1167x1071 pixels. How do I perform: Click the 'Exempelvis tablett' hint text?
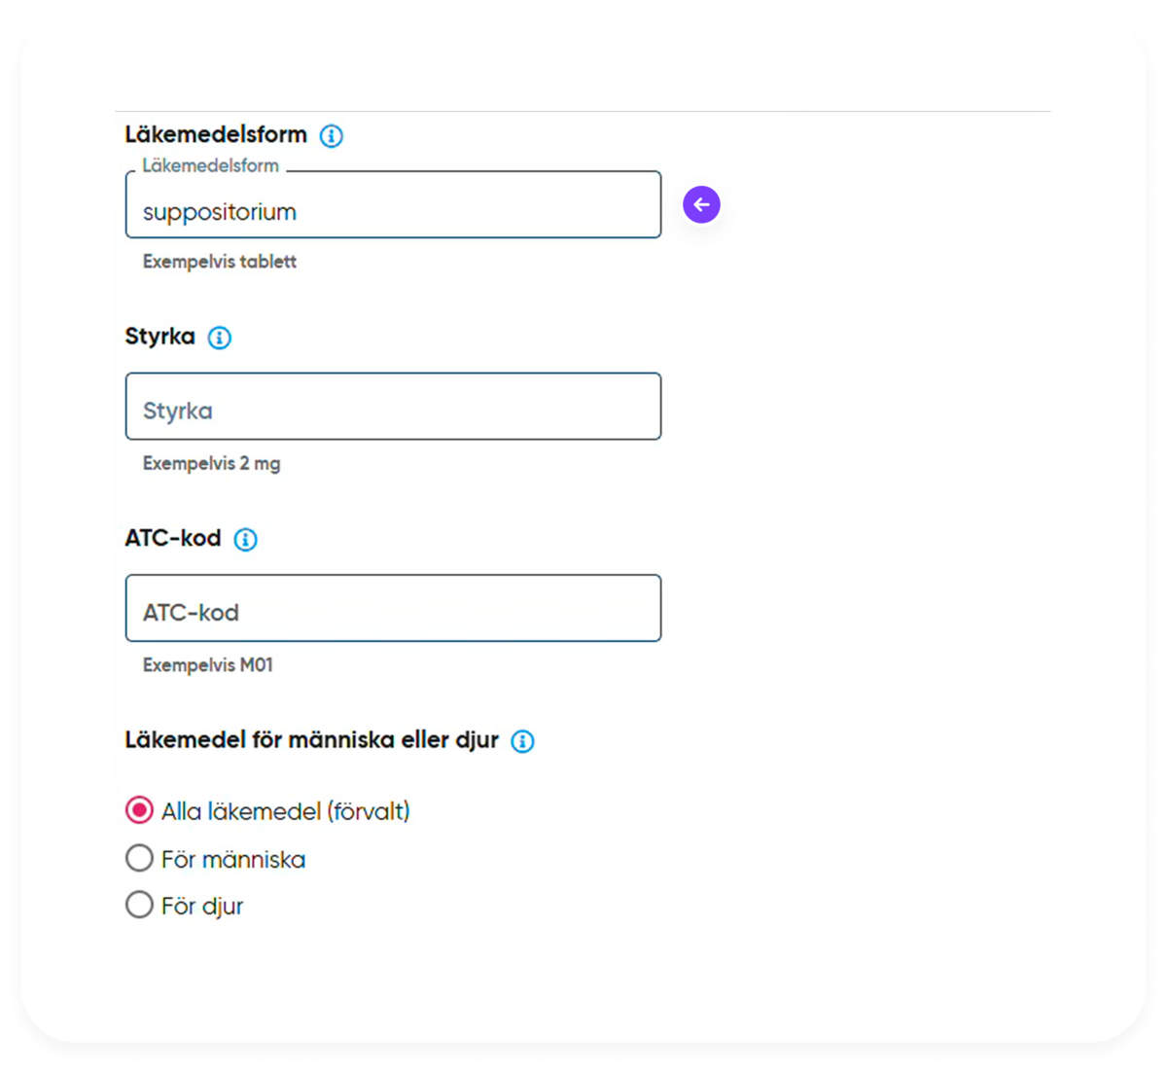220,262
